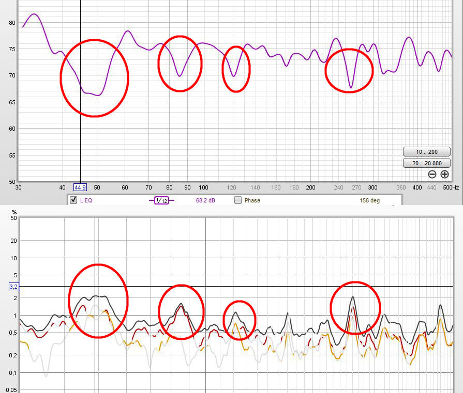Zoom in with the plus magnifier icon
Screen dimensions: 463x393
(444, 174)
